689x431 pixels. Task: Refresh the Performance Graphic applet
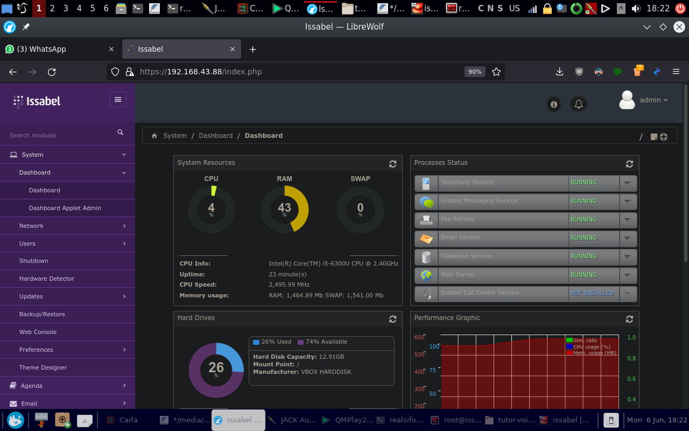(x=629, y=319)
